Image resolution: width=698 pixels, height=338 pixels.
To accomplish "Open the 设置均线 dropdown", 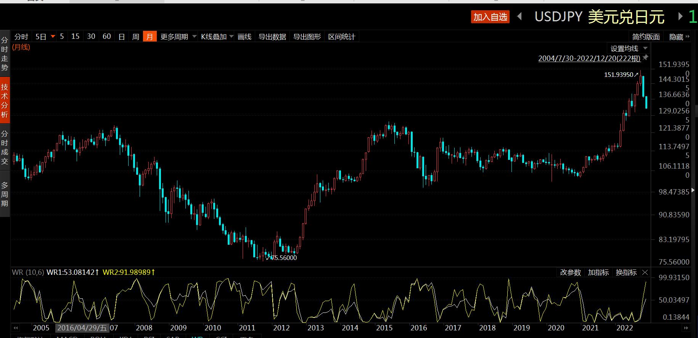I will tap(645, 48).
